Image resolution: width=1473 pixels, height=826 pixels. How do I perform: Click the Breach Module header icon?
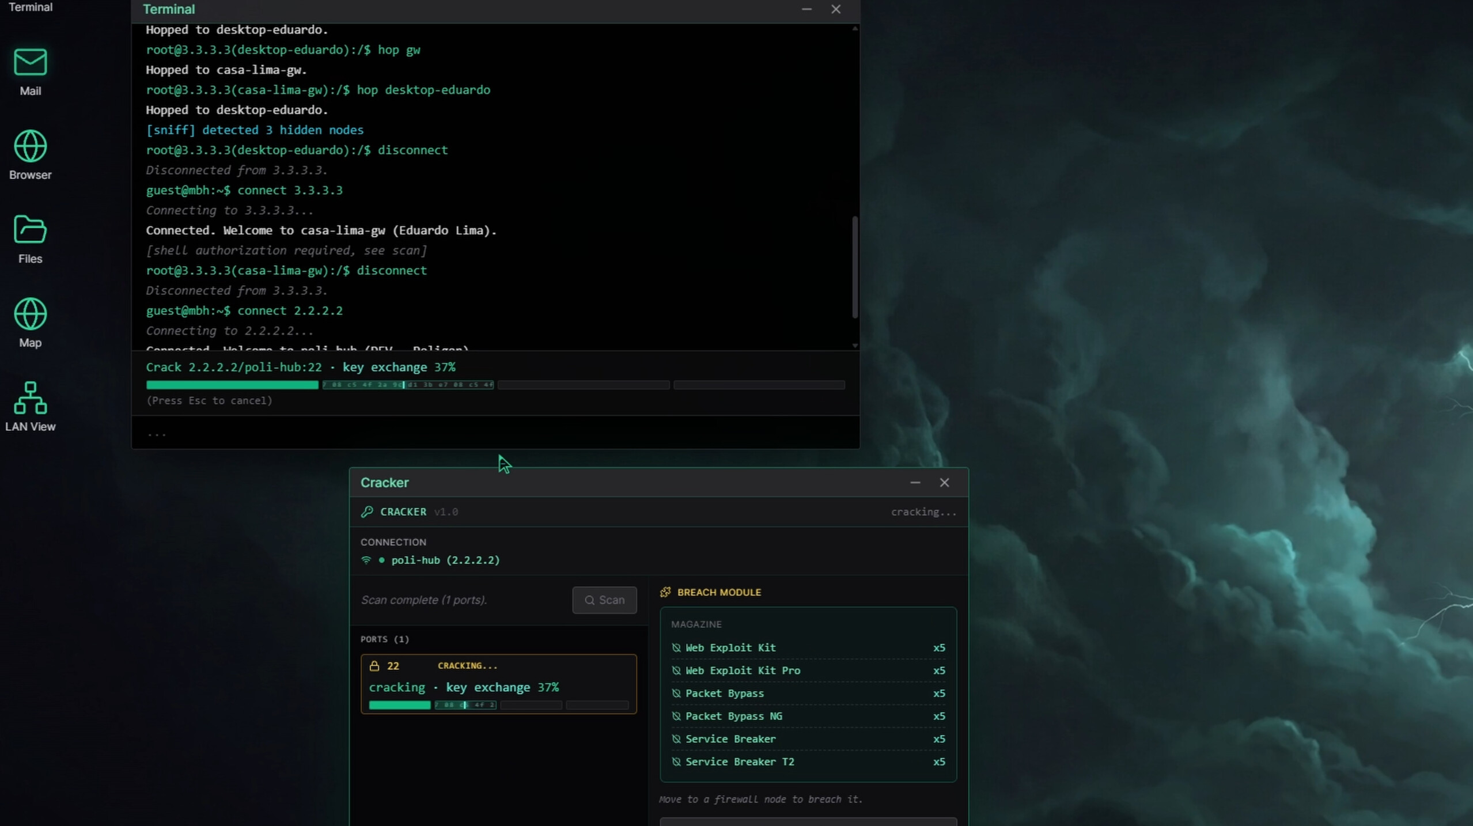(x=665, y=592)
